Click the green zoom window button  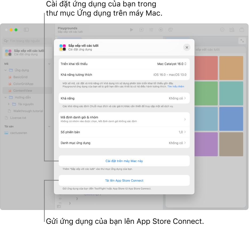[16, 30]
